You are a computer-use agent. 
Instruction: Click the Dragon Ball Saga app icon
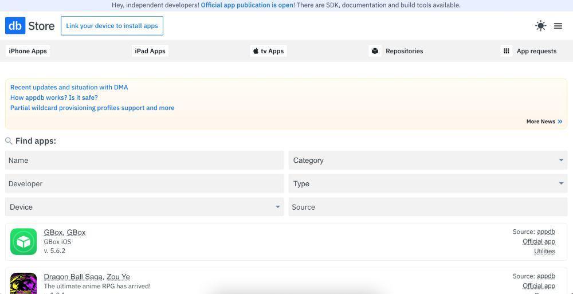click(23, 283)
